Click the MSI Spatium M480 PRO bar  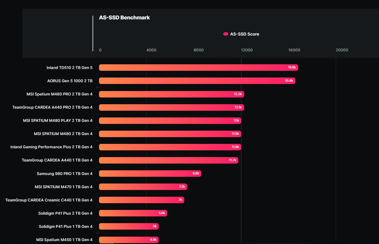172,94
